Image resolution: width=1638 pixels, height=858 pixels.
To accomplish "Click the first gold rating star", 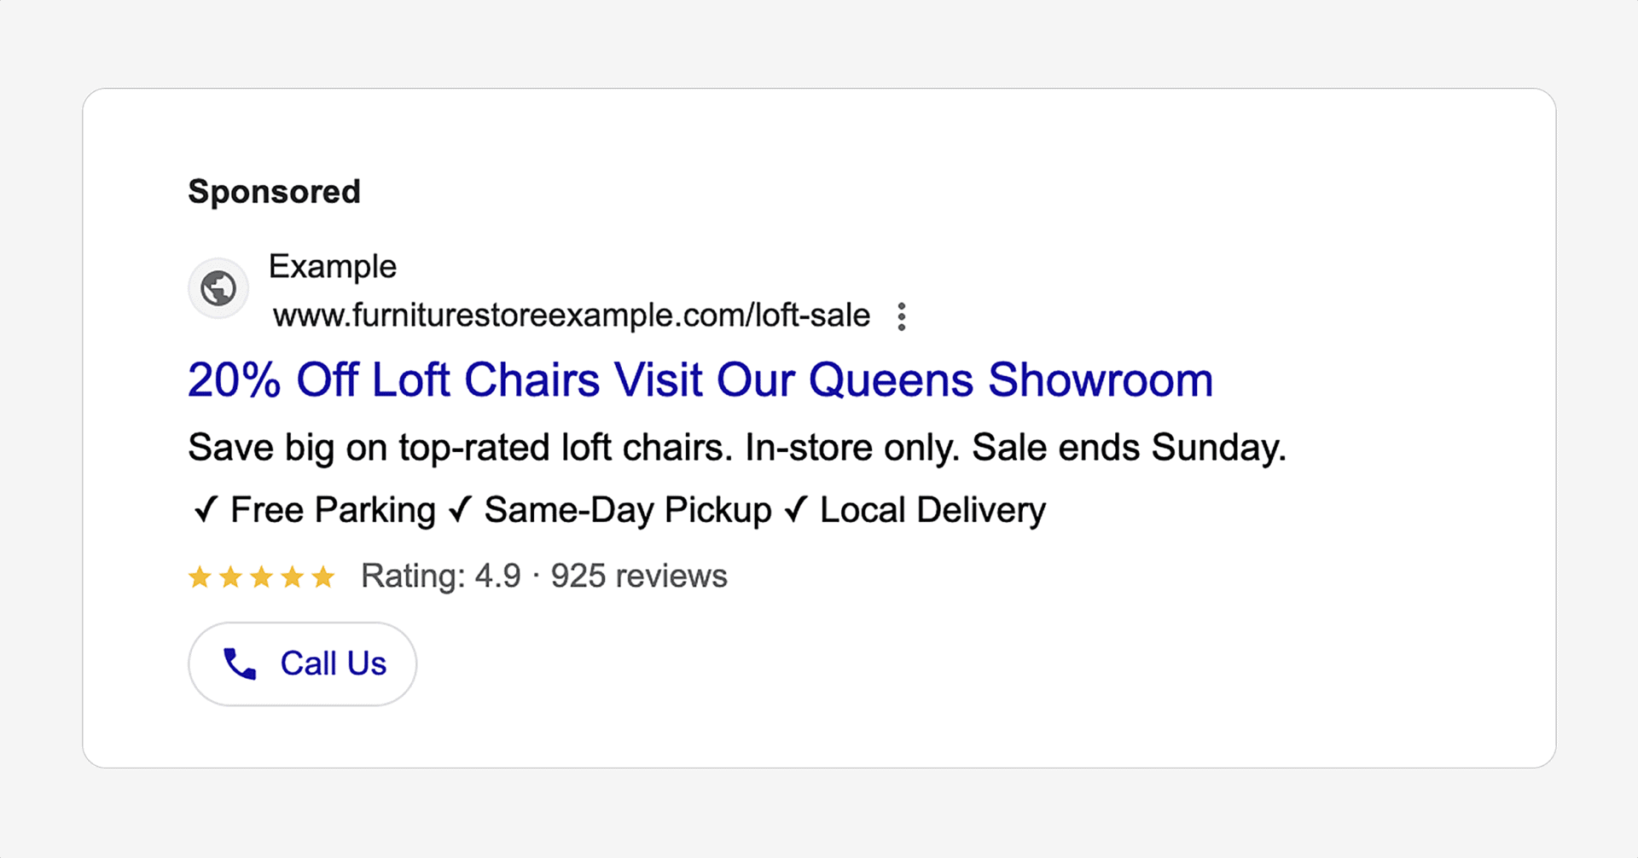I will pyautogui.click(x=200, y=577).
